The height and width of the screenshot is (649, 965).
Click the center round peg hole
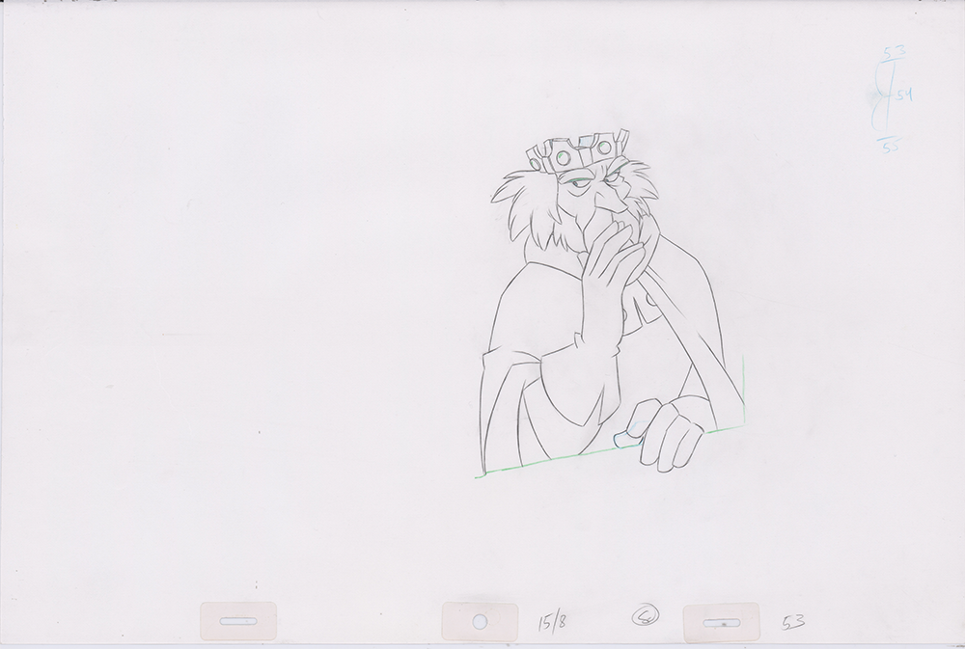pos(480,622)
